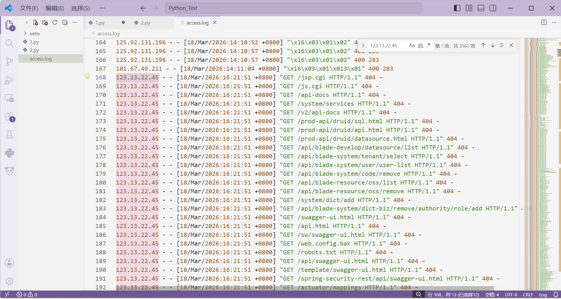561x299 pixels.
Task: Collapse all folders in Explorer
Action: [65, 22]
